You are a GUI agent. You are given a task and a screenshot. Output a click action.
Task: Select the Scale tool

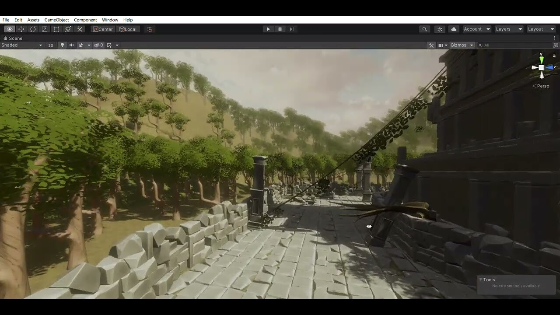44,29
